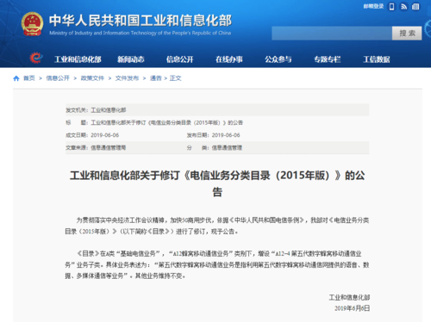Viewport: 431px width, 322px height.
Task: Click the icon right of RSS
Action: click(415, 6)
